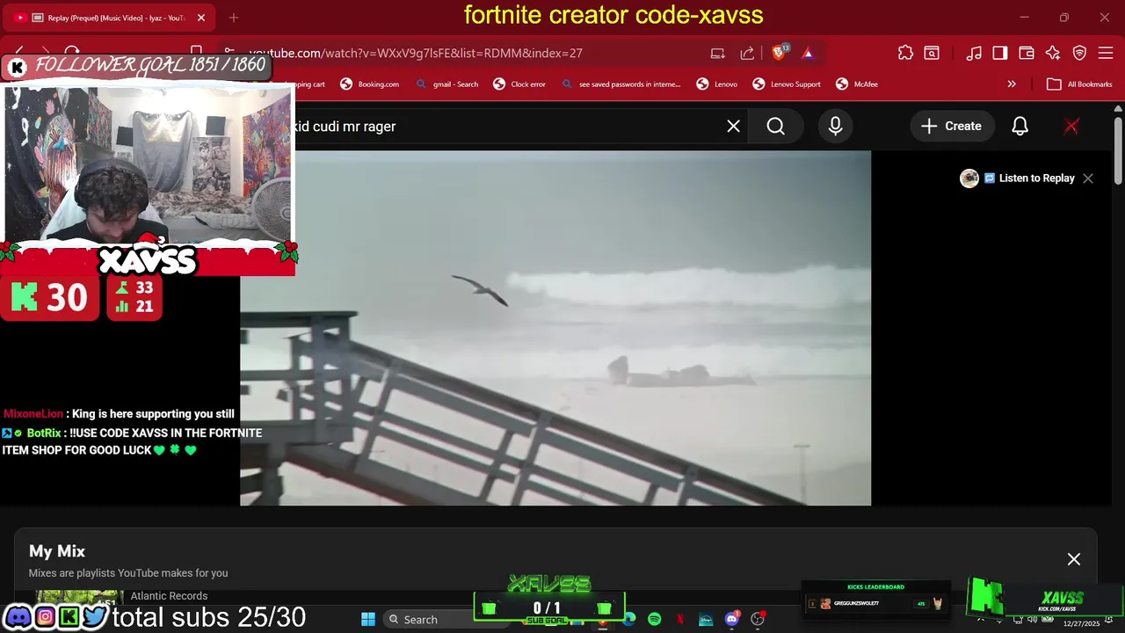Image resolution: width=1125 pixels, height=633 pixels.
Task: Open Brave Shields lion icon
Action: [779, 53]
